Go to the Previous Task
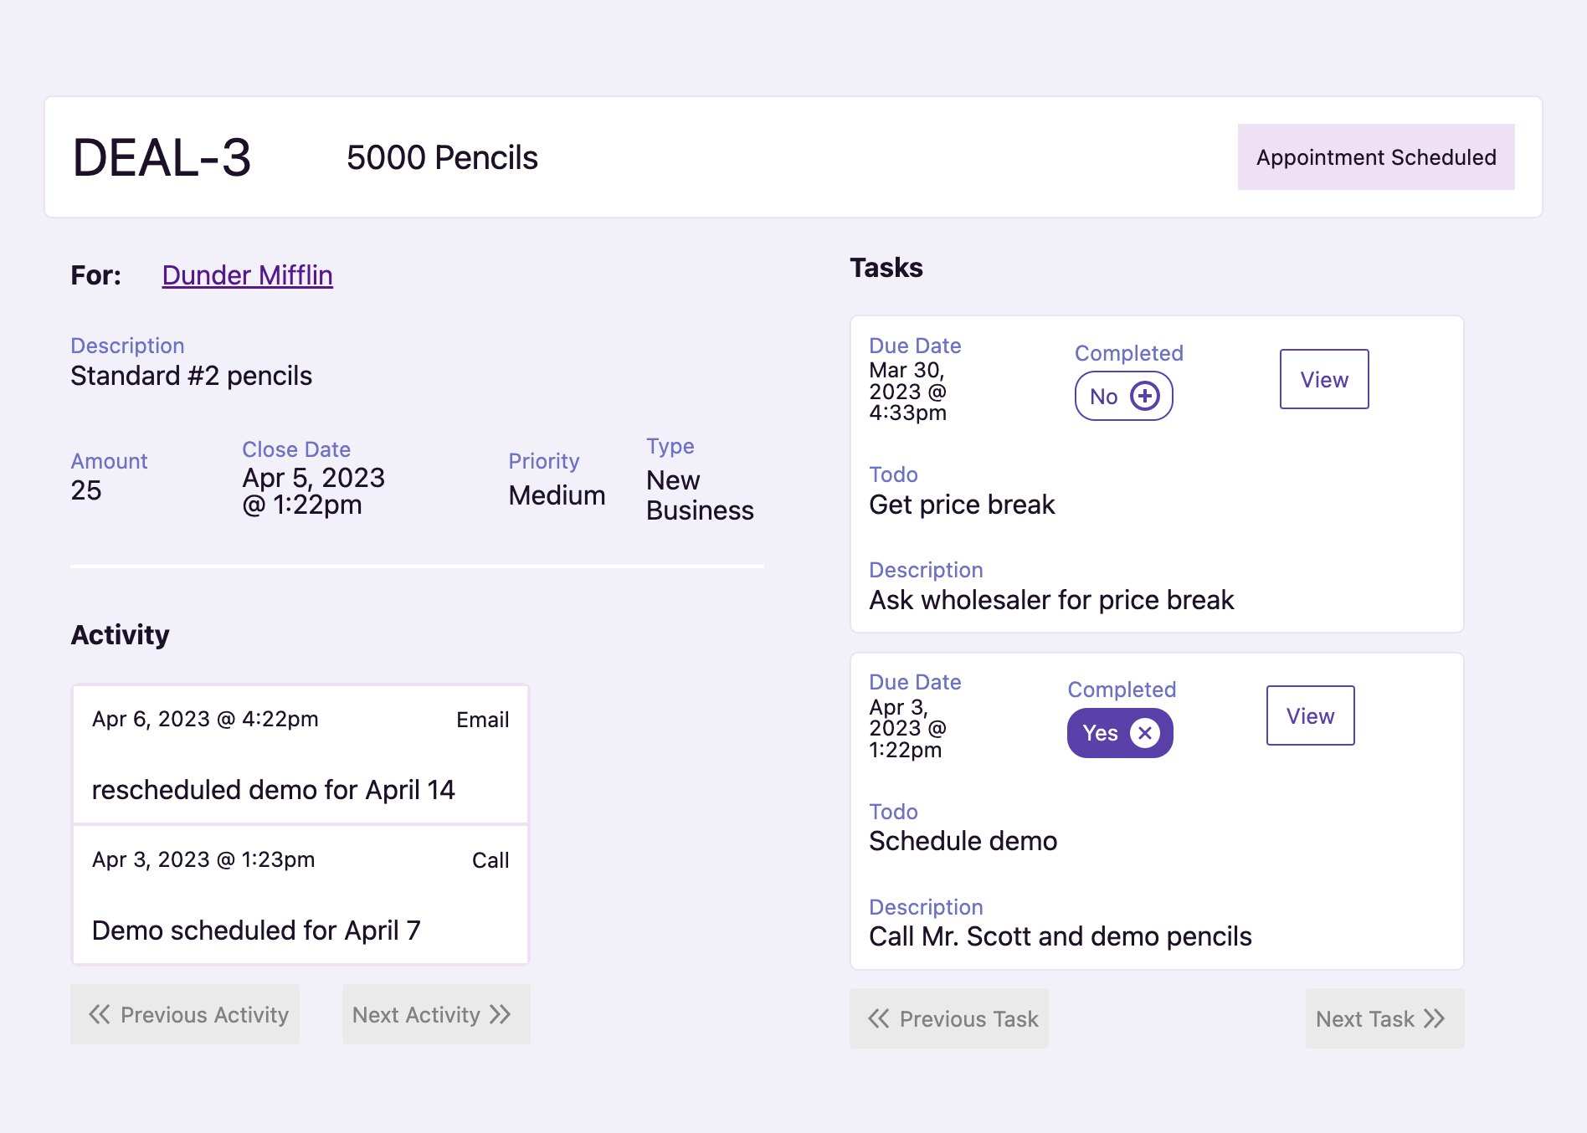This screenshot has width=1587, height=1133. [x=948, y=1018]
